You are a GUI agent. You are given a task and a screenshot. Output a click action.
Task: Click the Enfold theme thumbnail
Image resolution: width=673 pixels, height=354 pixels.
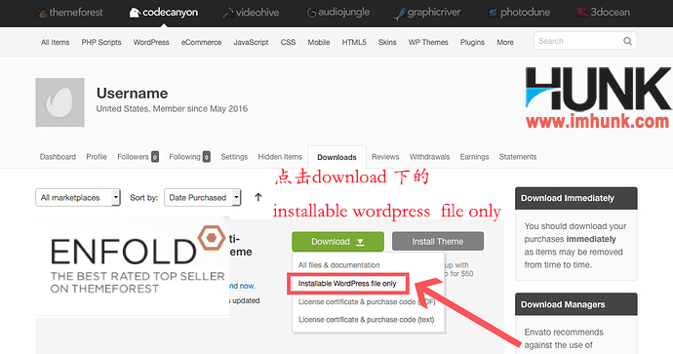click(133, 266)
